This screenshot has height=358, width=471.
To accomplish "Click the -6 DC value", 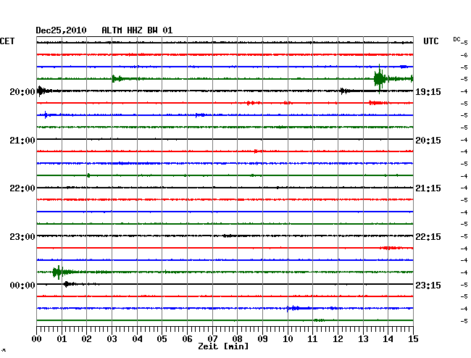I will [464, 55].
